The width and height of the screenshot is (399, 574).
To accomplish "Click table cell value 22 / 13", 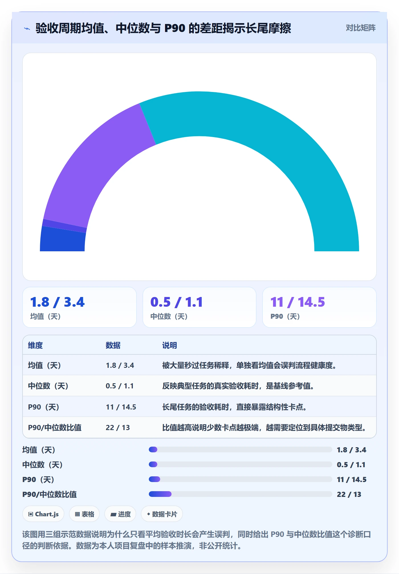I will 118,428.
